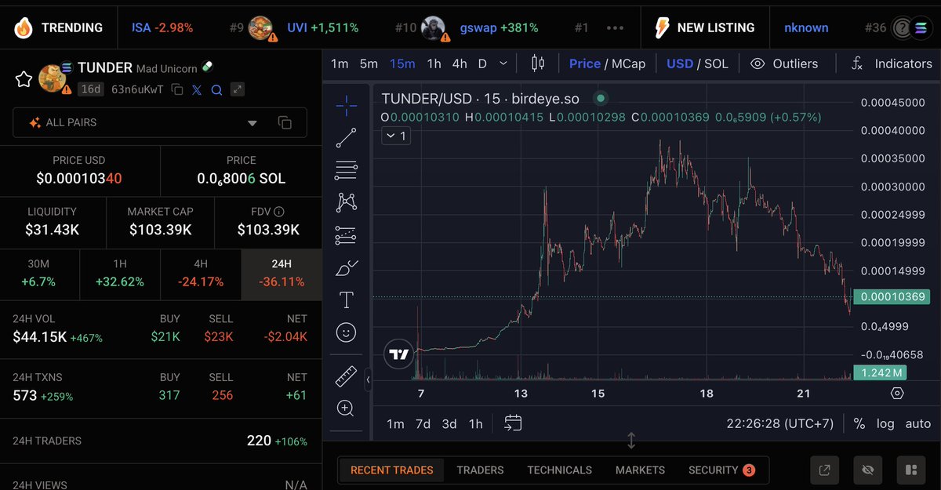
Task: Show more trending tokens with the ellipsis
Action: (615, 28)
